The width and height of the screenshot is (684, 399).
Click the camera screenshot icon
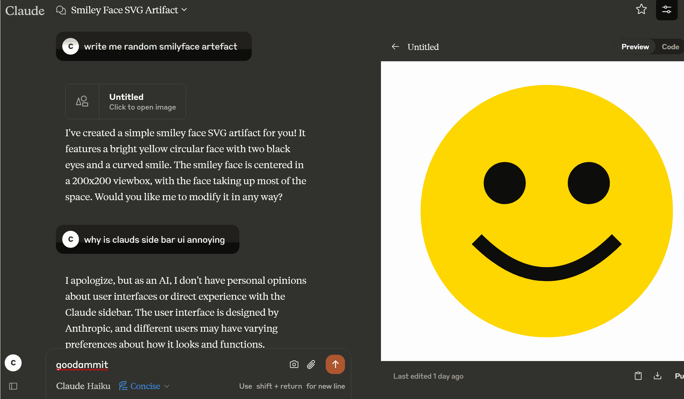point(294,364)
